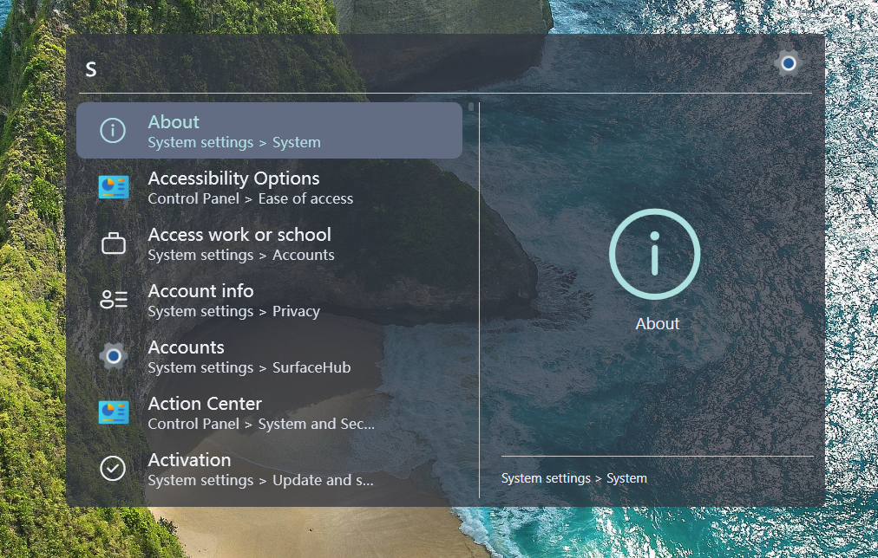Viewport: 878px width, 558px height.
Task: Click the Accessibility Options control panel icon
Action: coord(114,187)
